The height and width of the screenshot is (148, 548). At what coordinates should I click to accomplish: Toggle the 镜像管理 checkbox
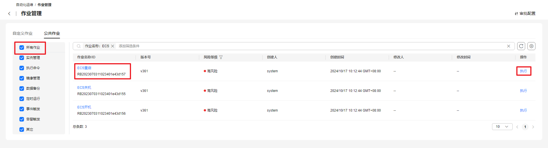[22, 78]
